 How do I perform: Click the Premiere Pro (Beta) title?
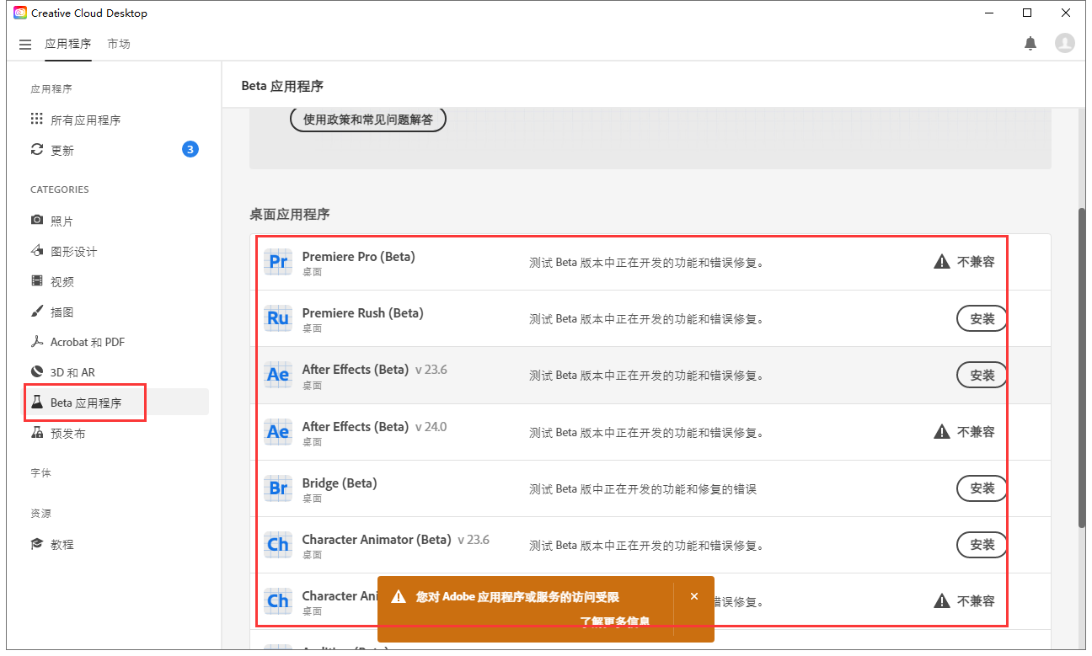(x=359, y=256)
